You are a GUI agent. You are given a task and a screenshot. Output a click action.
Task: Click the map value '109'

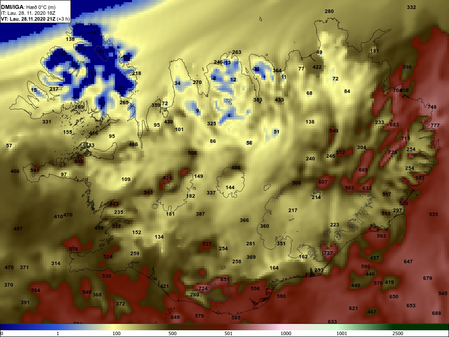pos(126,179)
